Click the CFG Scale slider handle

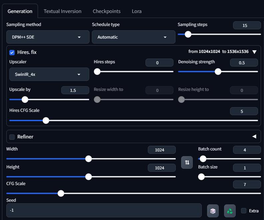[x=61, y=193]
